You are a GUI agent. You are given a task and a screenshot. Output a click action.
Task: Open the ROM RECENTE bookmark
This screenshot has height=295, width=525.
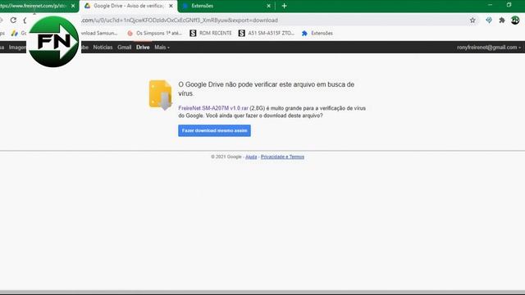tap(211, 33)
